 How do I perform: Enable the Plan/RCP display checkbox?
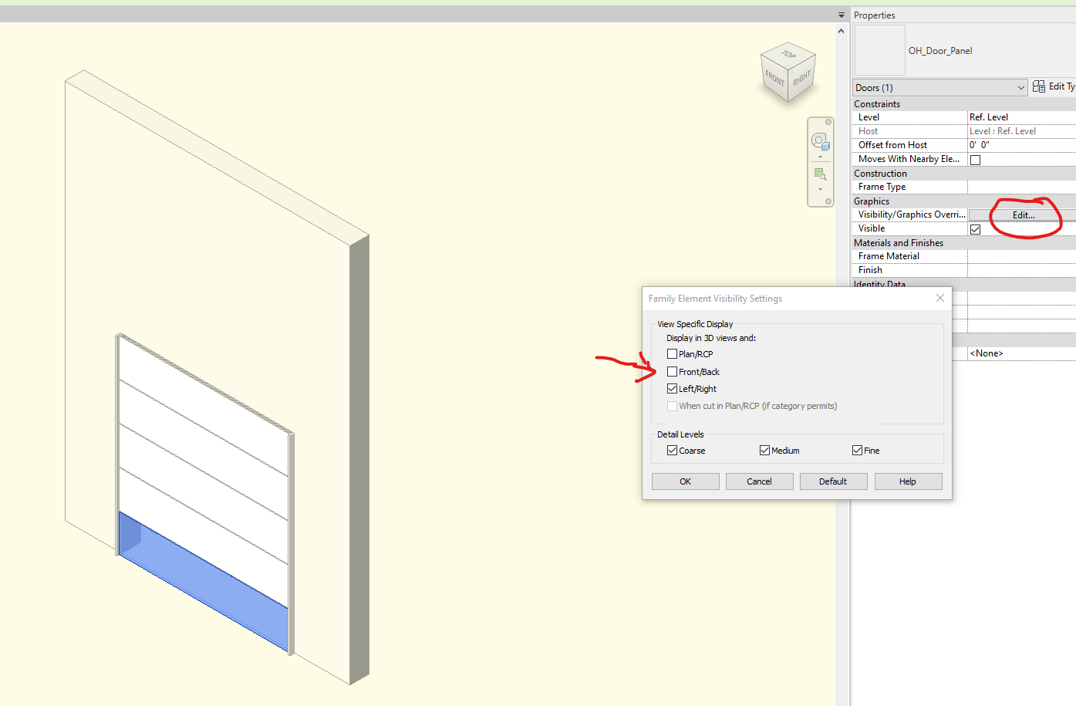[672, 354]
